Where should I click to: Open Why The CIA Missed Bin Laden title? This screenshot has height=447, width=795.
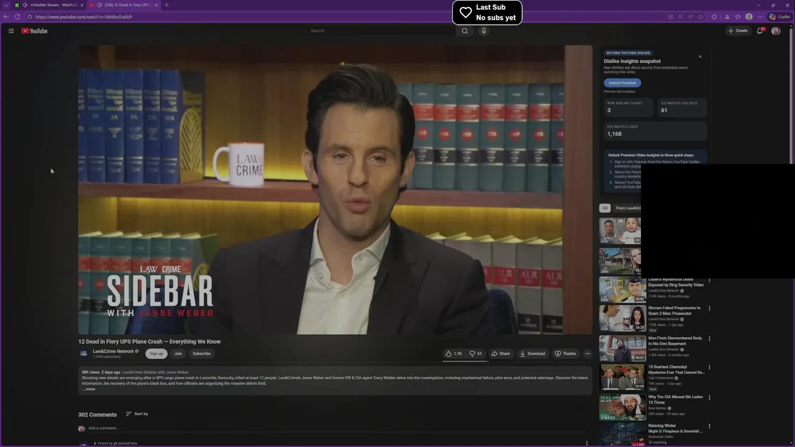pos(675,399)
